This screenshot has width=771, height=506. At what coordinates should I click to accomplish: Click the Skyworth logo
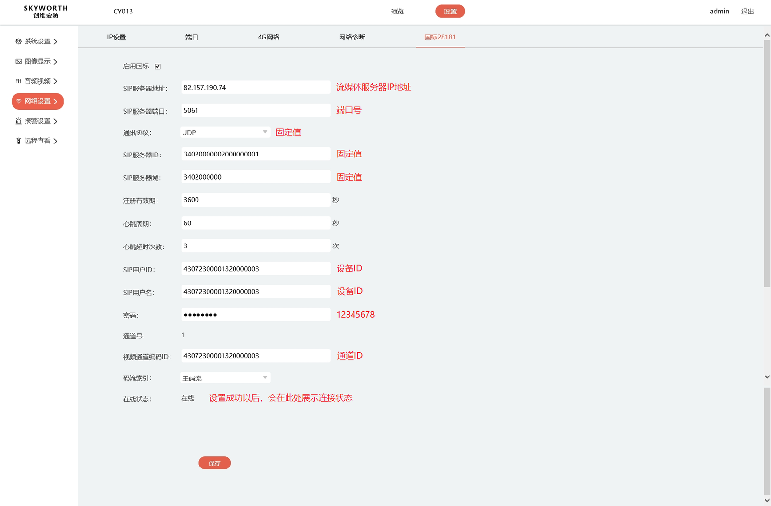click(46, 12)
